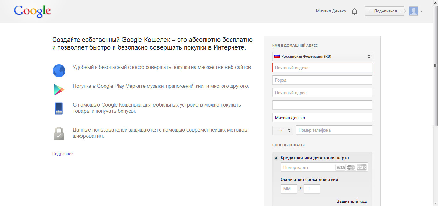438x206 pixels.
Task: Click the VISA card logo
Action: click(x=340, y=167)
